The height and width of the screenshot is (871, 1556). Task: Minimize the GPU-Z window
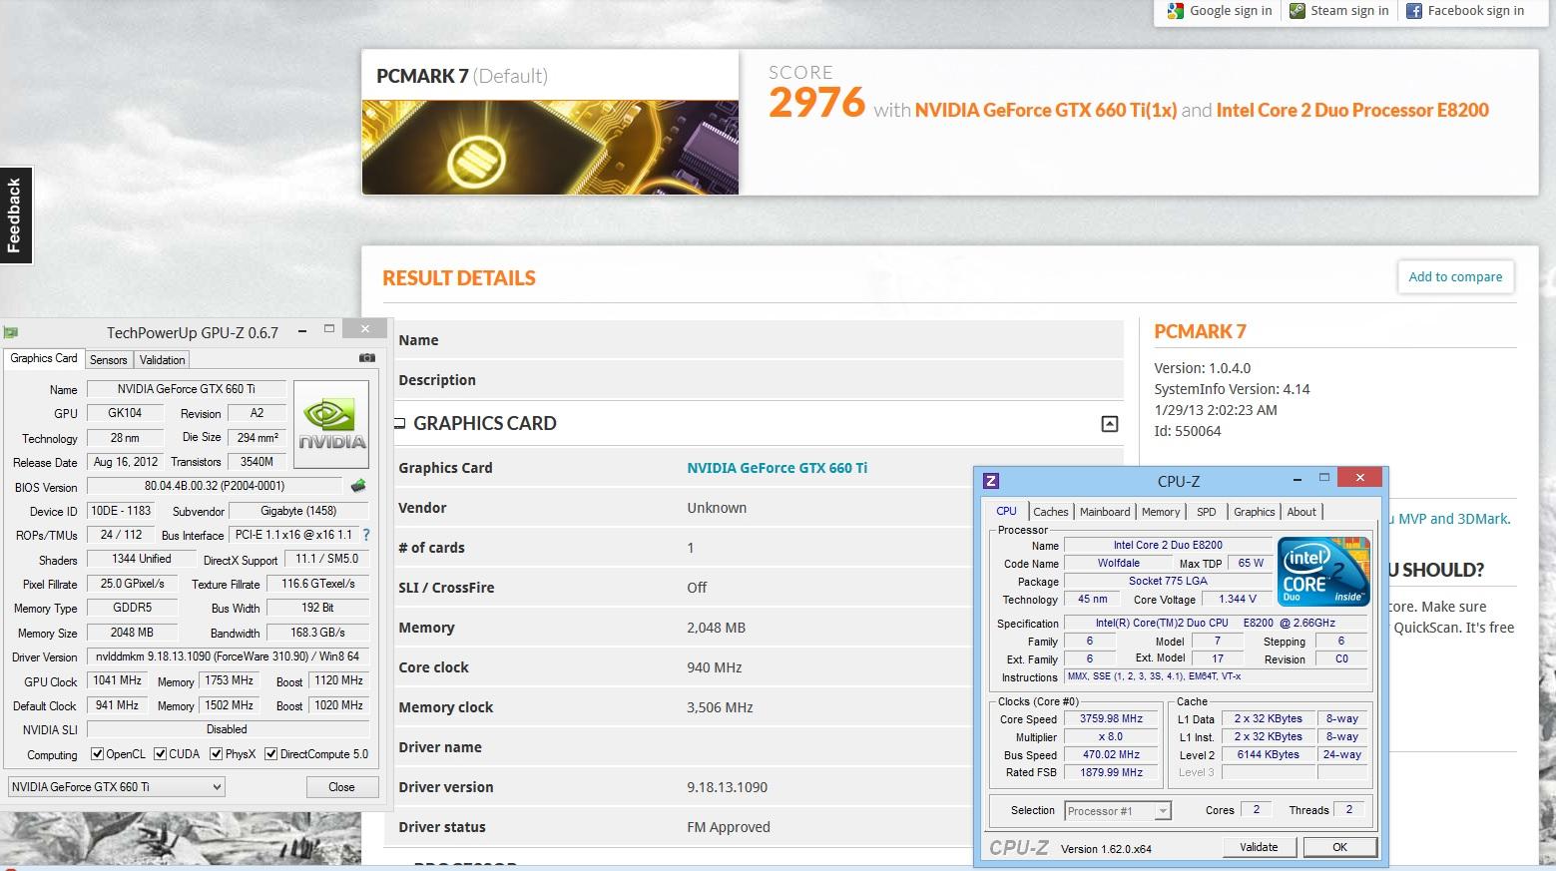point(302,332)
